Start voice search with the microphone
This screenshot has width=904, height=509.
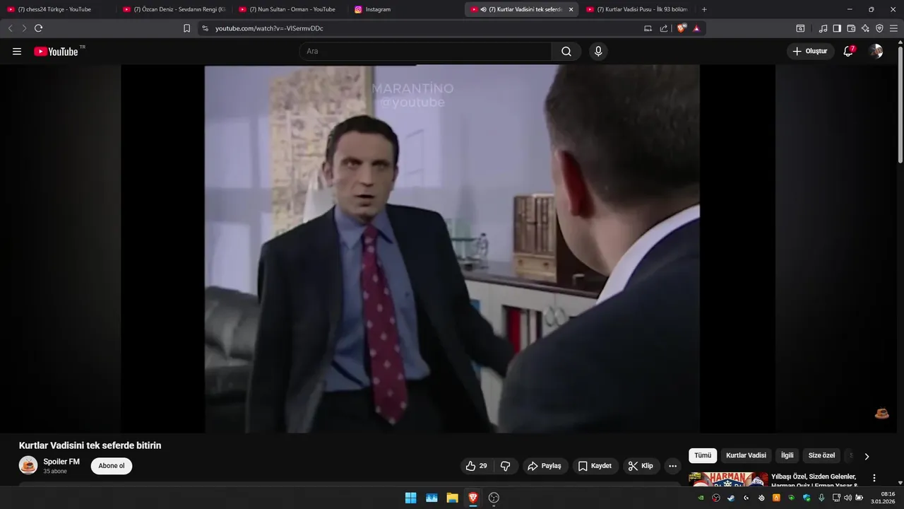click(x=598, y=51)
